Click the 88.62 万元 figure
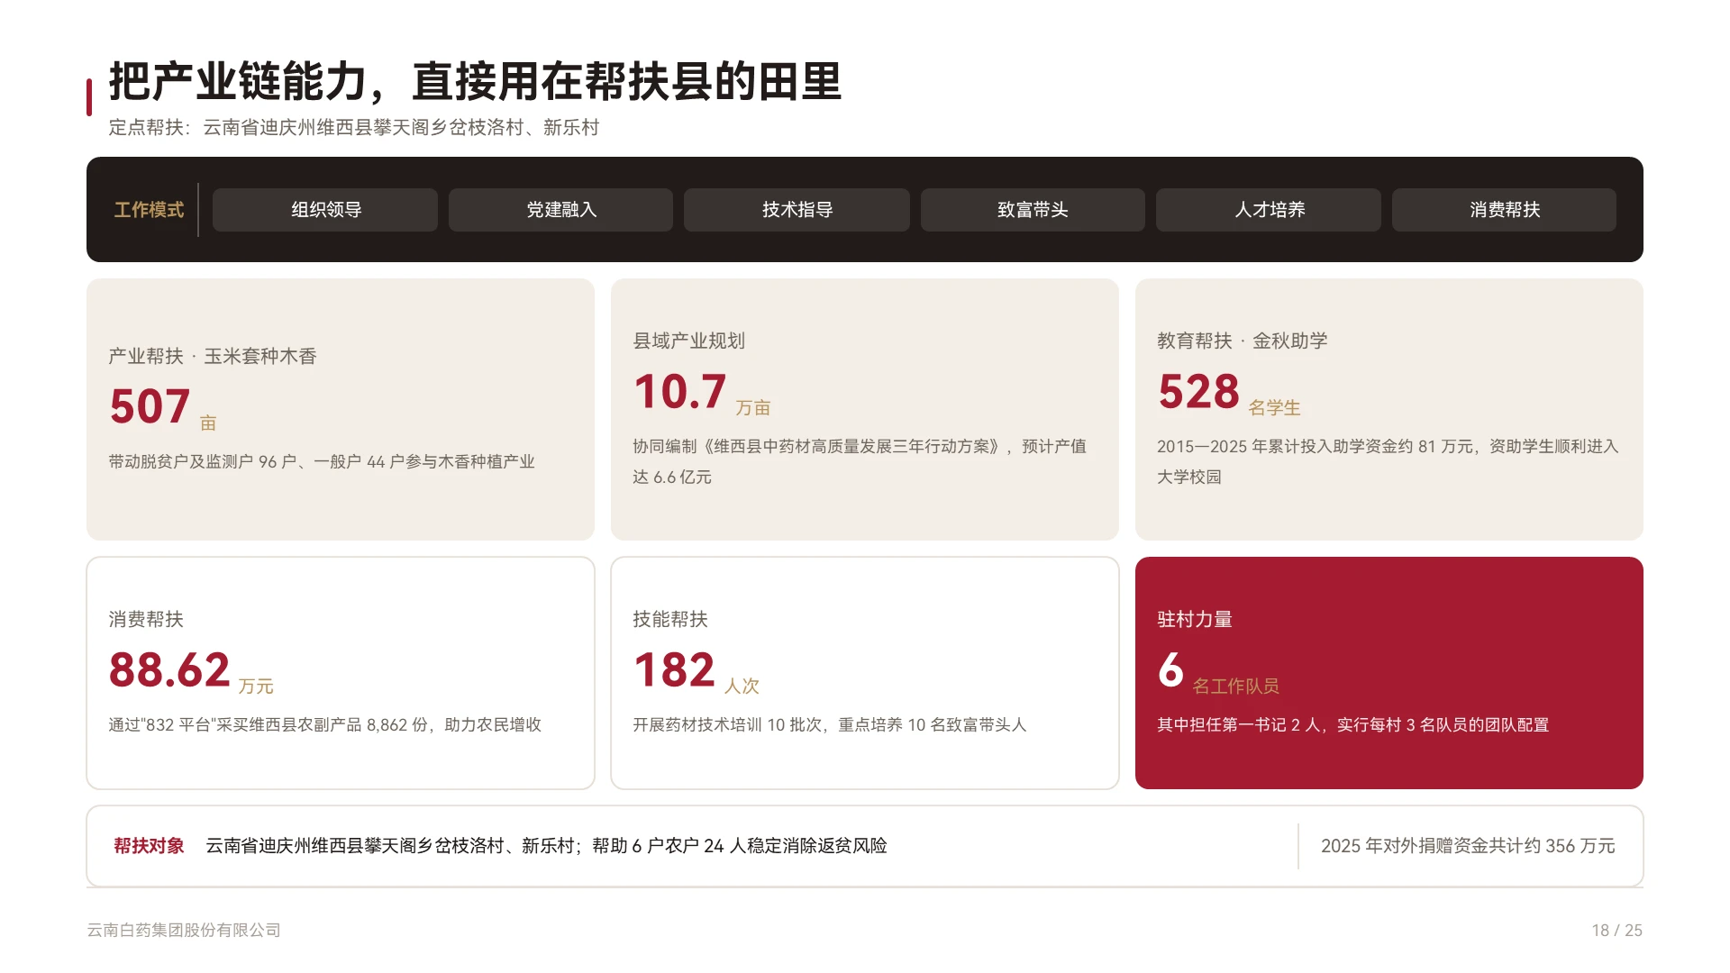The height and width of the screenshot is (973, 1730). coord(191,671)
